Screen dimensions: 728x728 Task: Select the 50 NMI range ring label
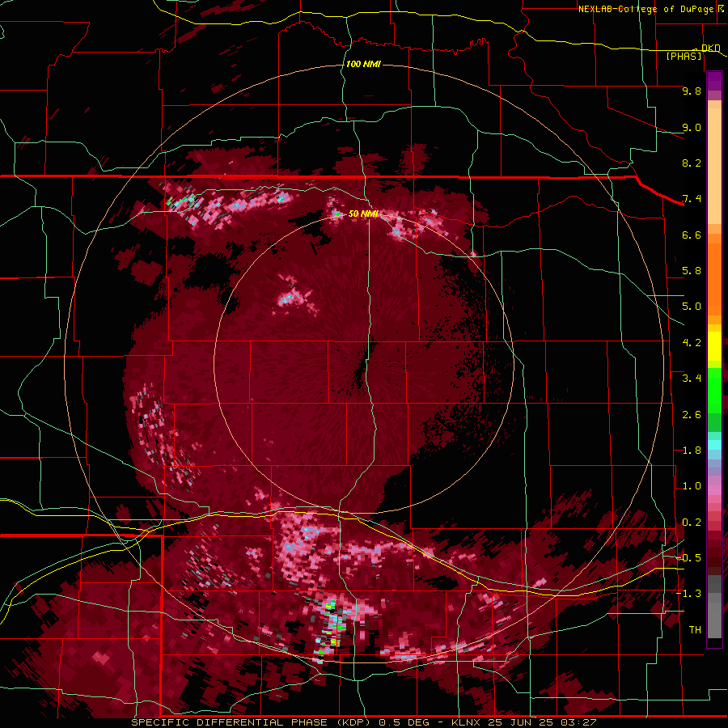point(363,214)
